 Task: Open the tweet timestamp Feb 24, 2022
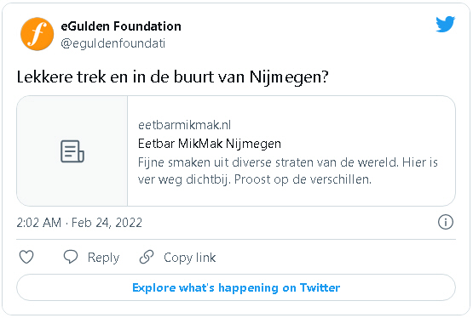(107, 223)
